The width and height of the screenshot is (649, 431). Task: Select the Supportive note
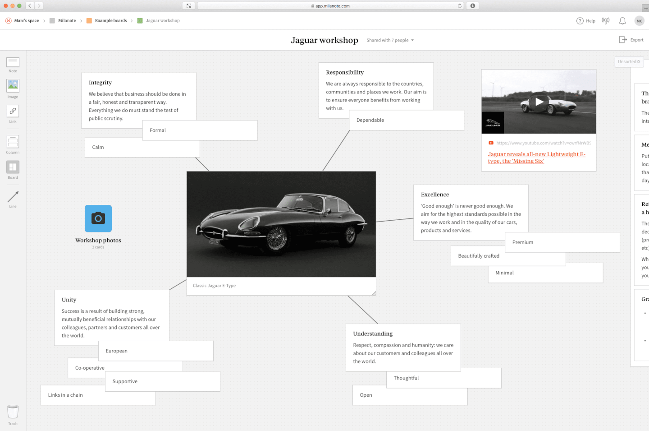pos(163,382)
